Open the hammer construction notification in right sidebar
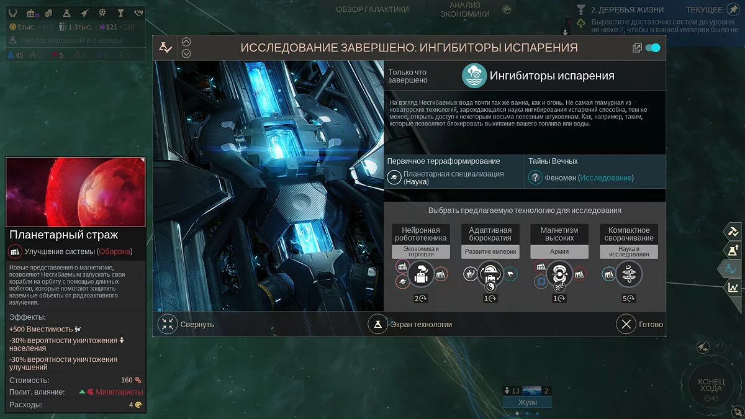Viewport: 745px width, 419px height. pos(733,232)
